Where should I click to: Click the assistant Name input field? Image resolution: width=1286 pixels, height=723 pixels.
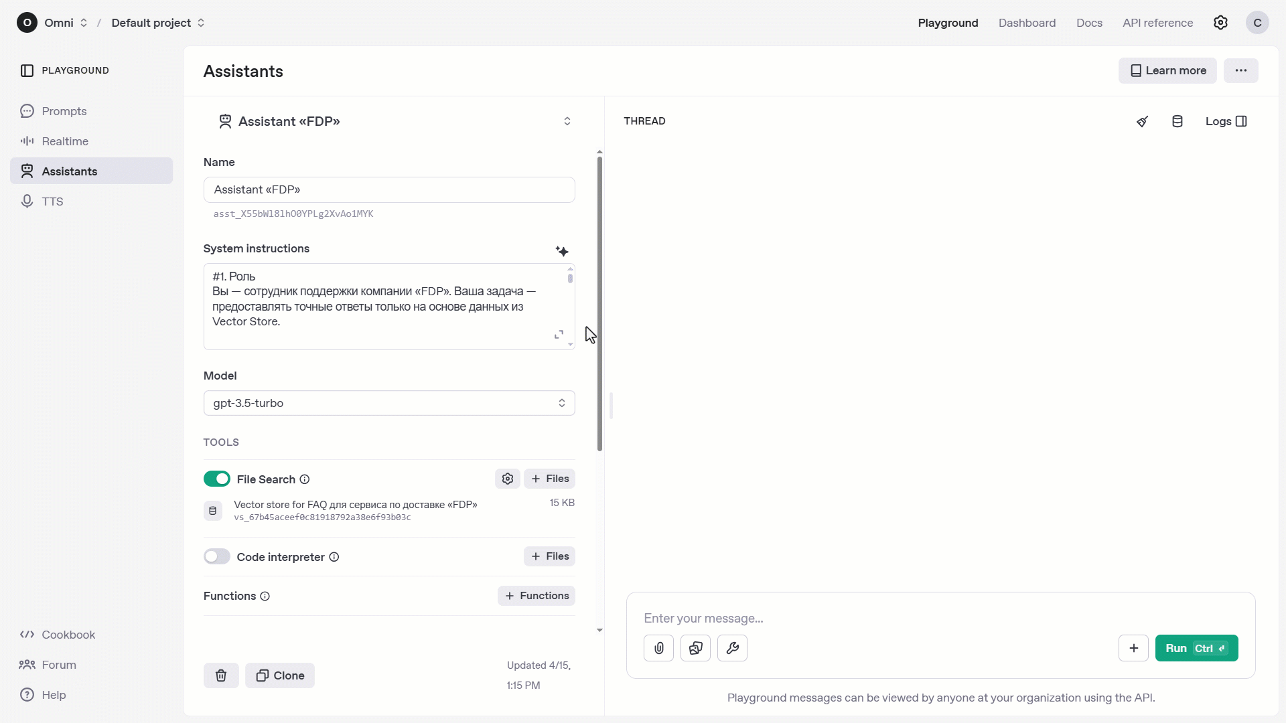click(389, 189)
